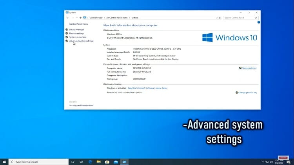Open the Windows Start menu
This screenshot has width=294, height=165.
(x=4, y=161)
